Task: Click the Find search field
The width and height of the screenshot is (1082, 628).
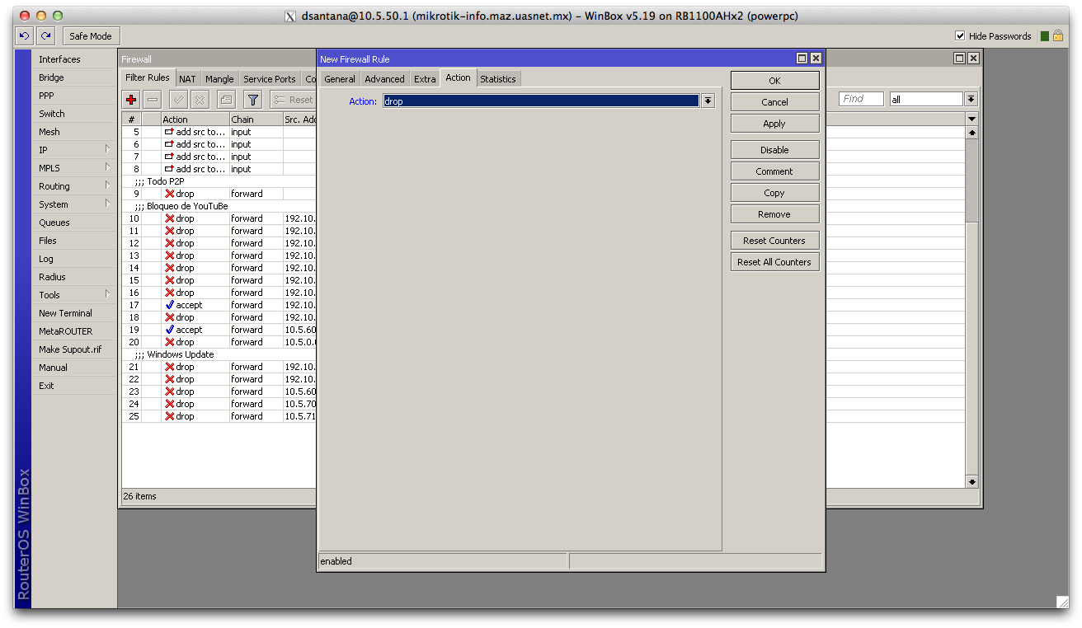Action: [x=860, y=99]
